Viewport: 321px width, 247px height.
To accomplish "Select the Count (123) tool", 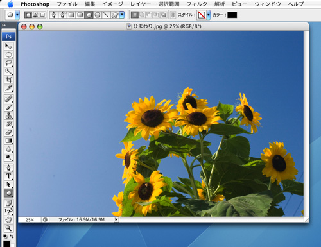I will pyautogui.click(x=8, y=212).
